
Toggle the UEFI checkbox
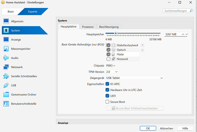(x=107, y=96)
